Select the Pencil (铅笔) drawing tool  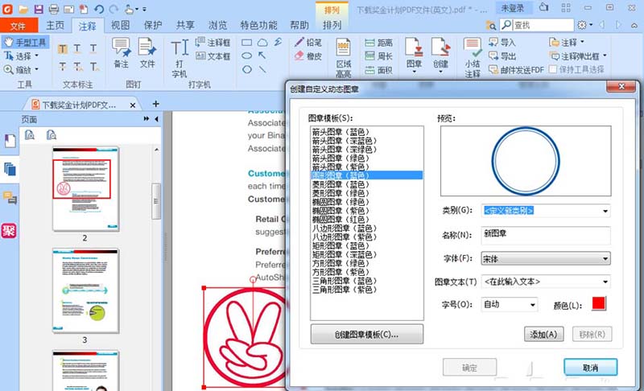tap(308, 42)
